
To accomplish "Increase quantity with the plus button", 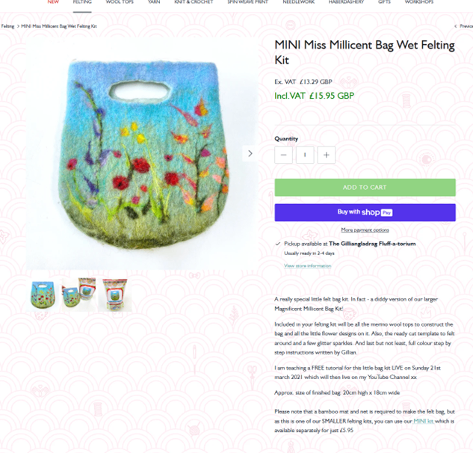I will point(326,155).
